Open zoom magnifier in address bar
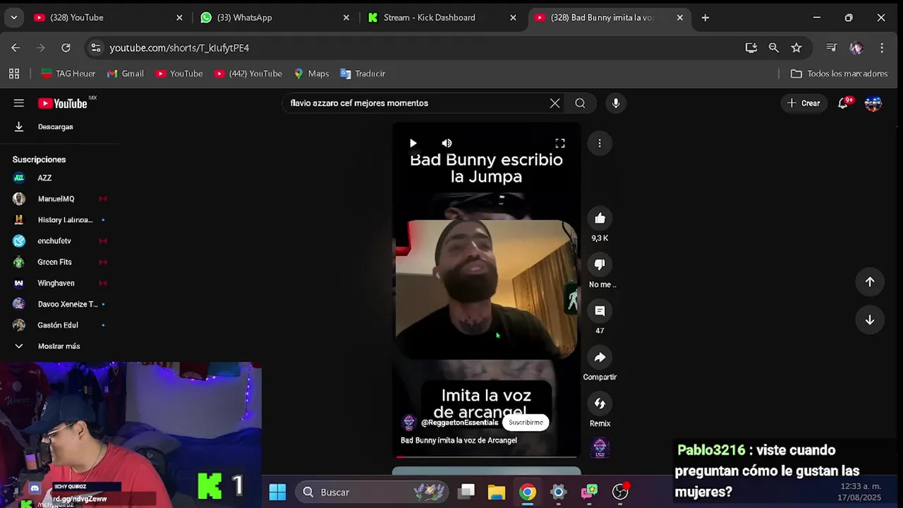903x508 pixels. pyautogui.click(x=774, y=48)
